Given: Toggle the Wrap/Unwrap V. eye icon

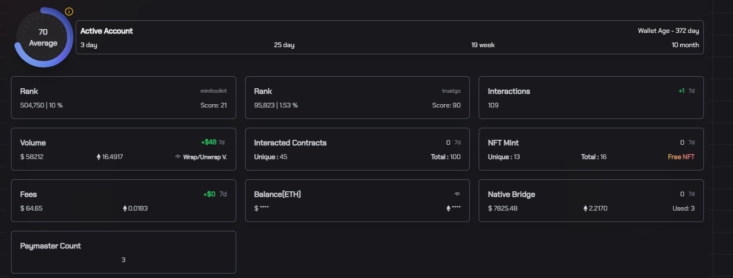Looking at the screenshot, I should (178, 157).
